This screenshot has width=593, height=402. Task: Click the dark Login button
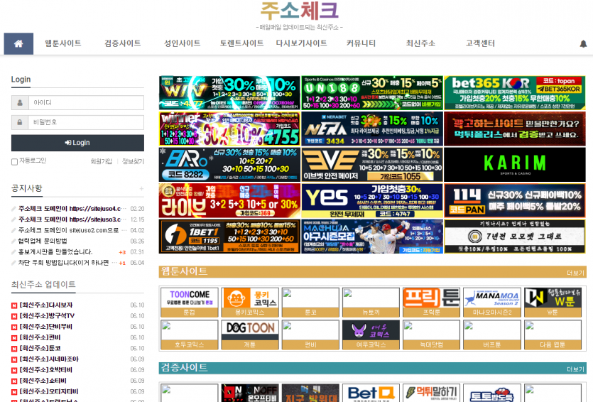(x=77, y=143)
